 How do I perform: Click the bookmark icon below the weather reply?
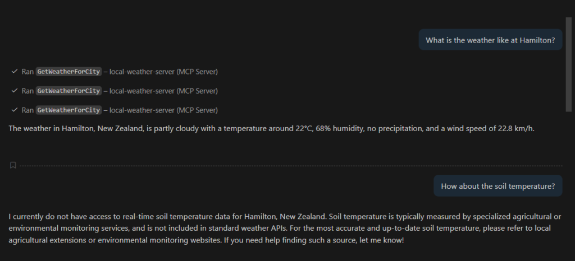pyautogui.click(x=13, y=165)
